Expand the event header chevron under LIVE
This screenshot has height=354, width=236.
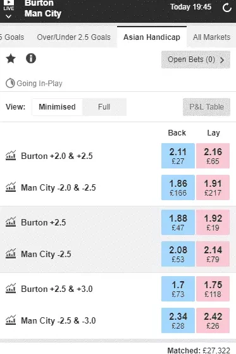pos(9,16)
